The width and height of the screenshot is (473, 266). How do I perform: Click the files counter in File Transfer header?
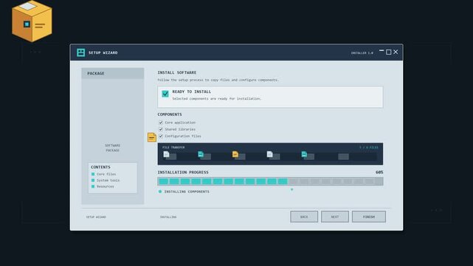click(369, 147)
